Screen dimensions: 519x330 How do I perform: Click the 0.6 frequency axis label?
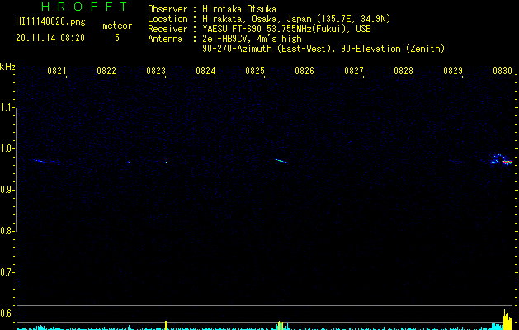pyautogui.click(x=7, y=313)
